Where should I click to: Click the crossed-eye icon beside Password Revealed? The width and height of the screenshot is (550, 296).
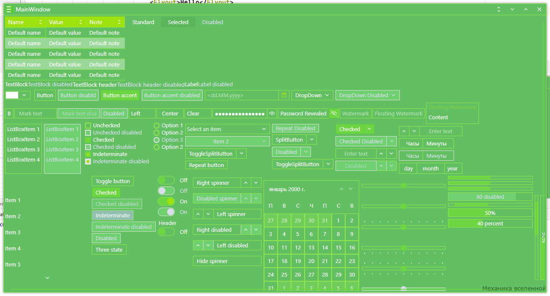[x=334, y=113]
